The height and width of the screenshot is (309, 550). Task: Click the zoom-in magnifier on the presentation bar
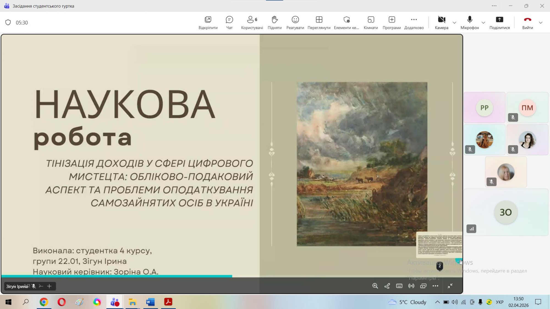point(375,286)
